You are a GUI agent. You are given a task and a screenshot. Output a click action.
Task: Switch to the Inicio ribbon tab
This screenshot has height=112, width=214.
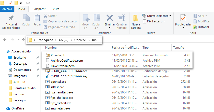(x=21, y=9)
